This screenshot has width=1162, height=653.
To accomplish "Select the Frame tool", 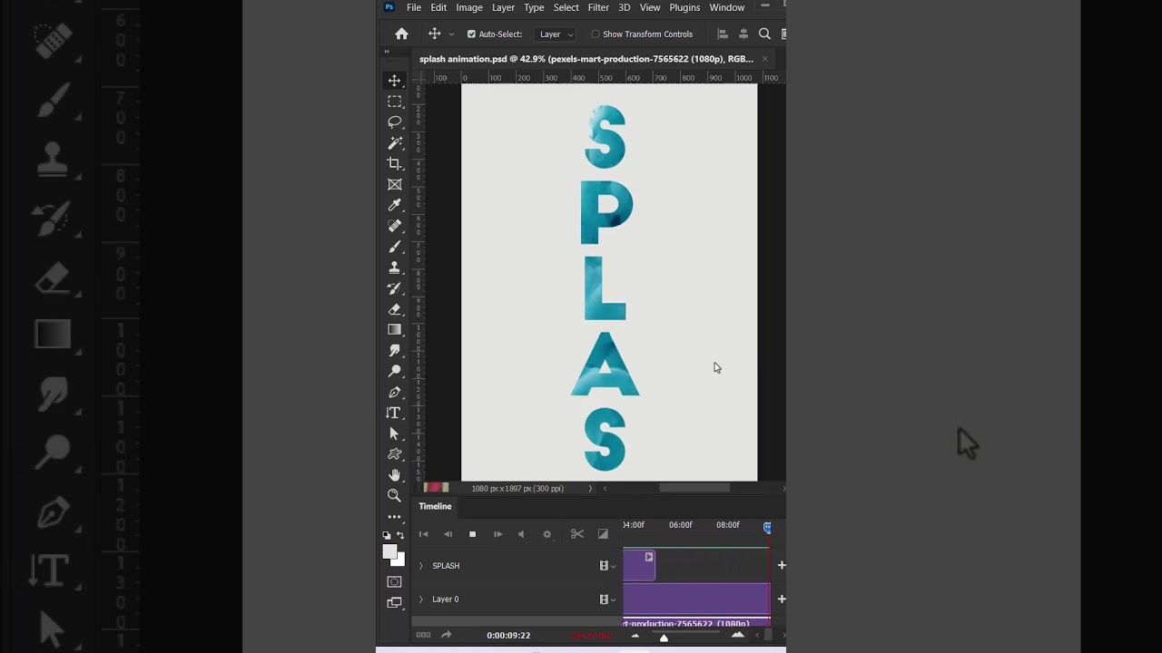I will (x=394, y=185).
